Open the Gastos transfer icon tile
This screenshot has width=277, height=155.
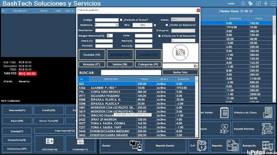click(x=136, y=146)
